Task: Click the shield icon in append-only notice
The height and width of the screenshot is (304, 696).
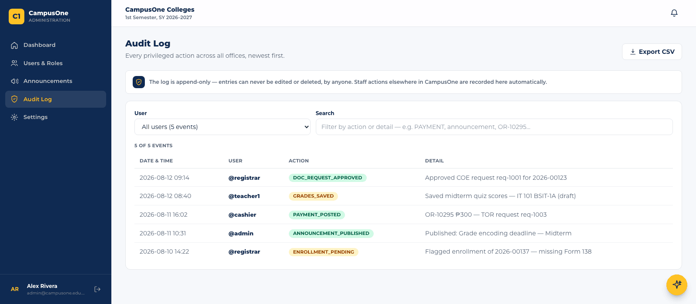Action: 139,82
